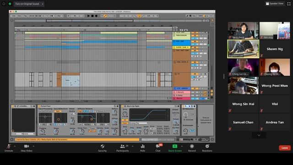Toggle the Key map mode button

194,16
